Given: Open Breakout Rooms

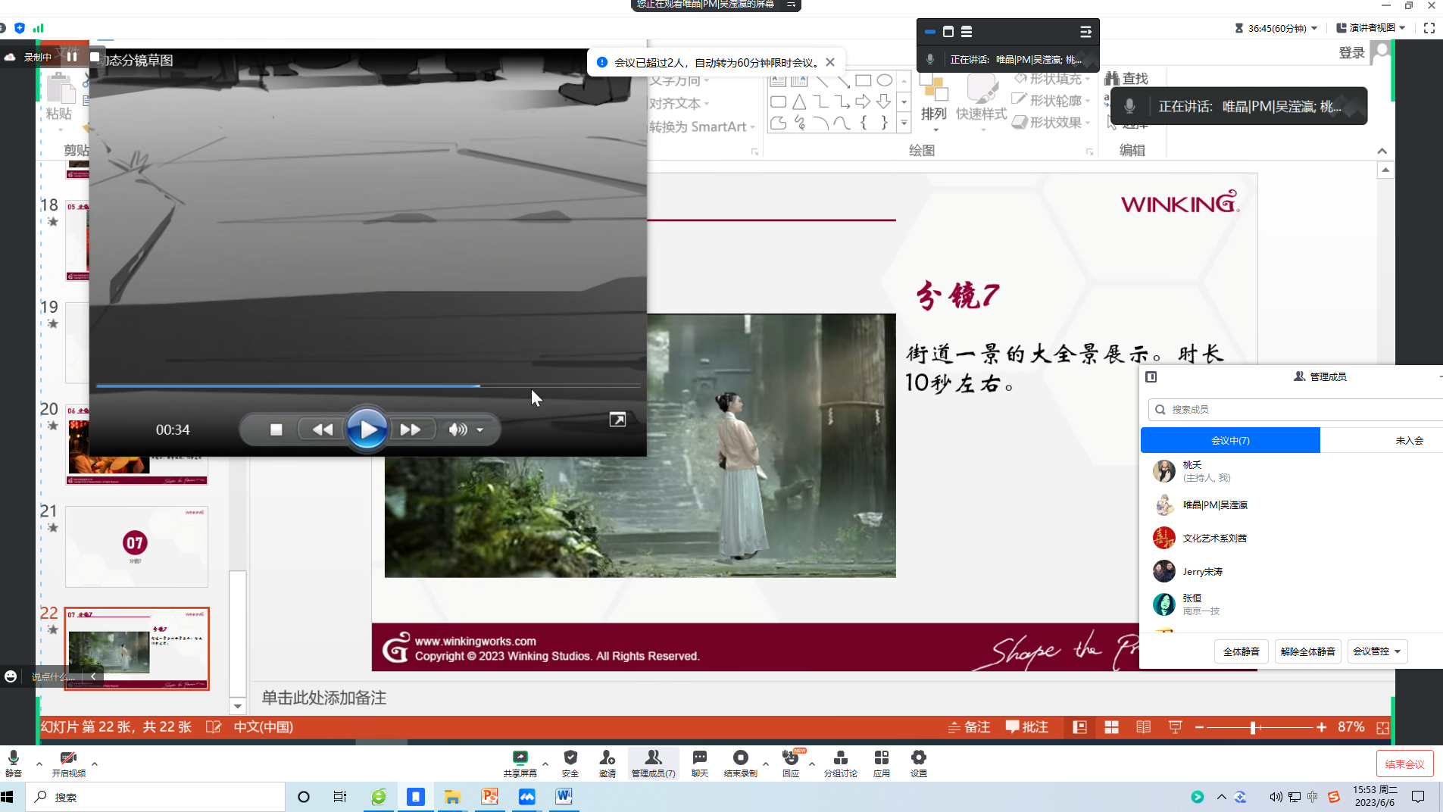Looking at the screenshot, I should pyautogui.click(x=841, y=763).
